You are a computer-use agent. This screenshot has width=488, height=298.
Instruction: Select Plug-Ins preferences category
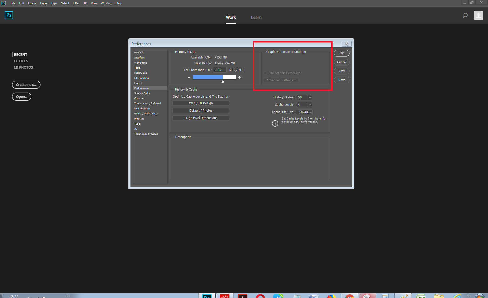(x=150, y=119)
